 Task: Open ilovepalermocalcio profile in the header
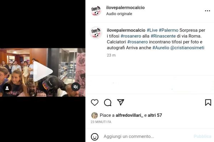pyautogui.click(x=126, y=7)
